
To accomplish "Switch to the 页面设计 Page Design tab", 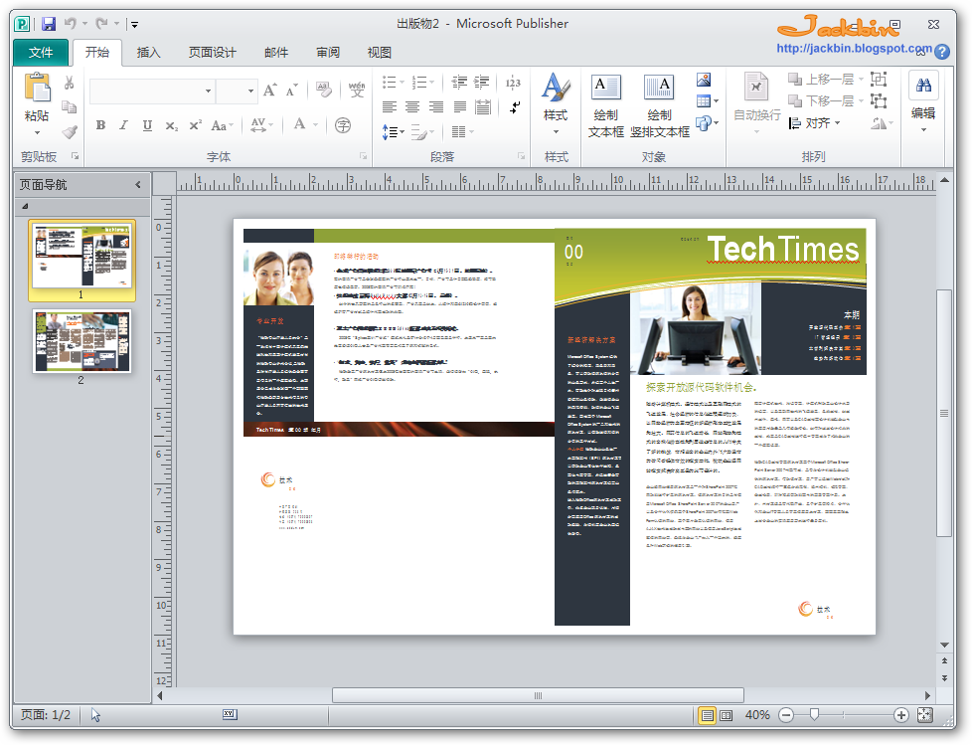I will pyautogui.click(x=212, y=53).
